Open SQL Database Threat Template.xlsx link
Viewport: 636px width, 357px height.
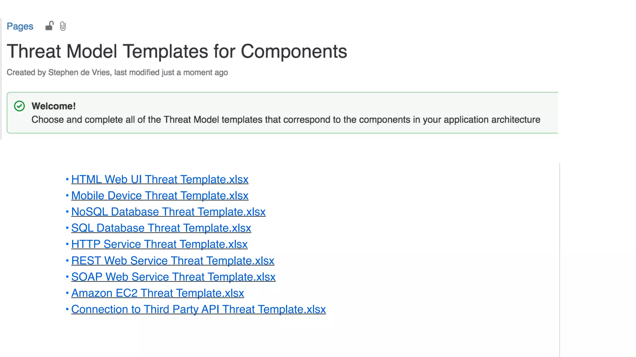161,228
